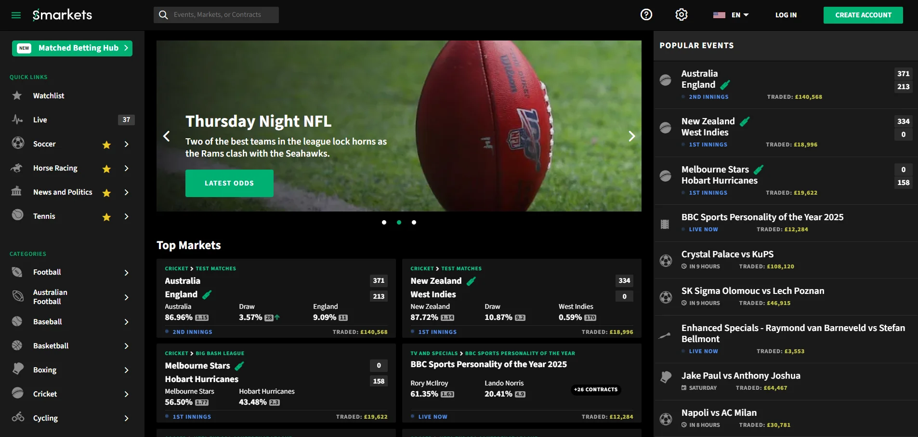918x437 pixels.
Task: Toggle the Horse Racing favorite star
Action: pyautogui.click(x=106, y=169)
